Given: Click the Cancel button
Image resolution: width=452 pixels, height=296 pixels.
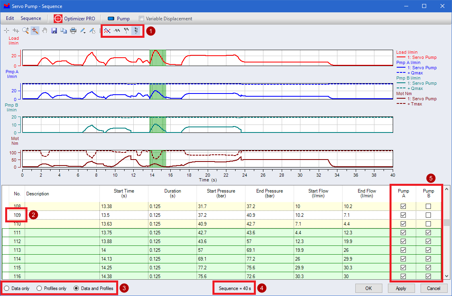Looking at the screenshot, I should pyautogui.click(x=434, y=288).
